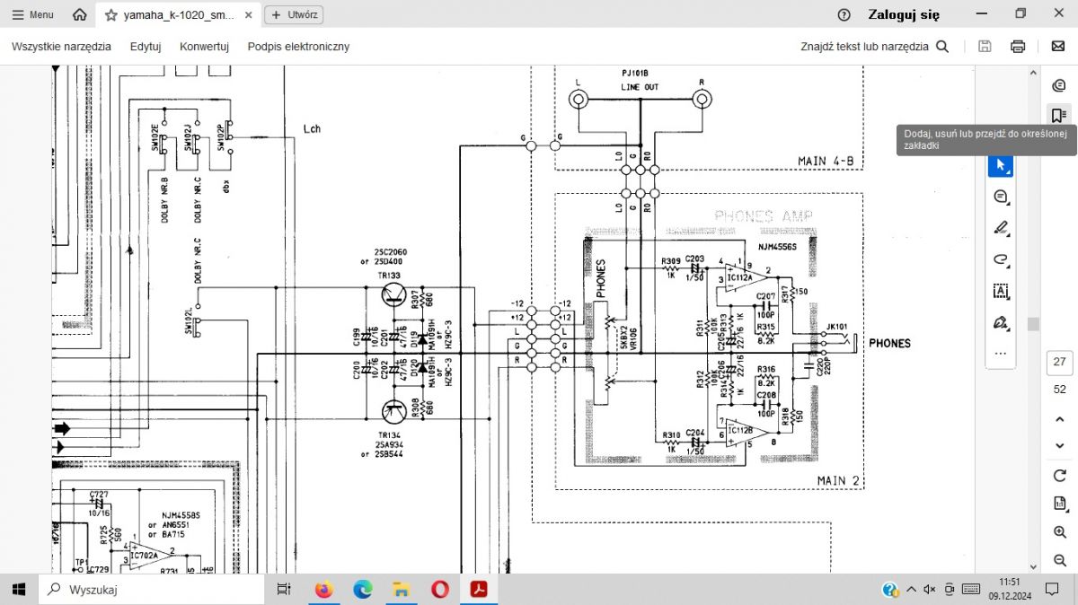The image size is (1078, 605).
Task: Click the PHONES AMP heading in the schematic
Action: (764, 215)
